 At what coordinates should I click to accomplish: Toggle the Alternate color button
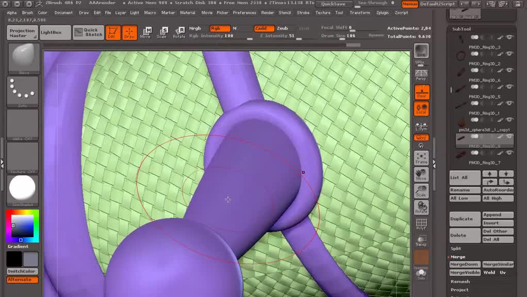[x=22, y=279]
